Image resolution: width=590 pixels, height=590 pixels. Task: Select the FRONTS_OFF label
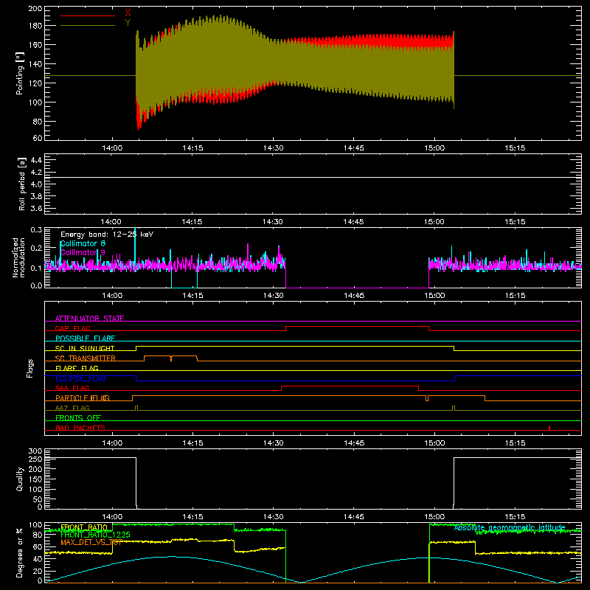click(x=78, y=418)
